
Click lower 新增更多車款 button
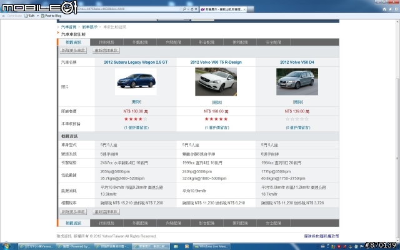[x=73, y=212]
